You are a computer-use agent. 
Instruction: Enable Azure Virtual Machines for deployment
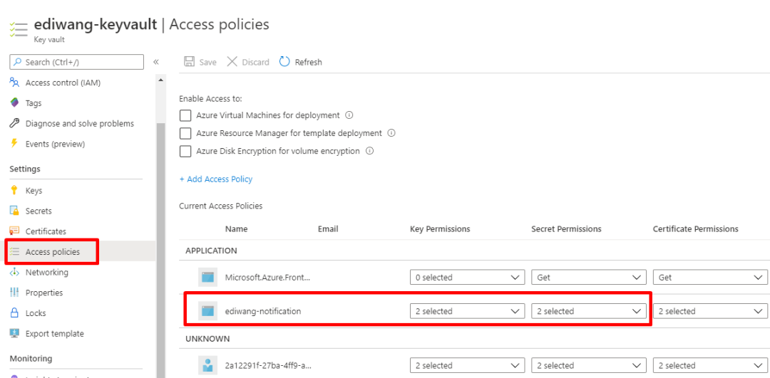(185, 115)
